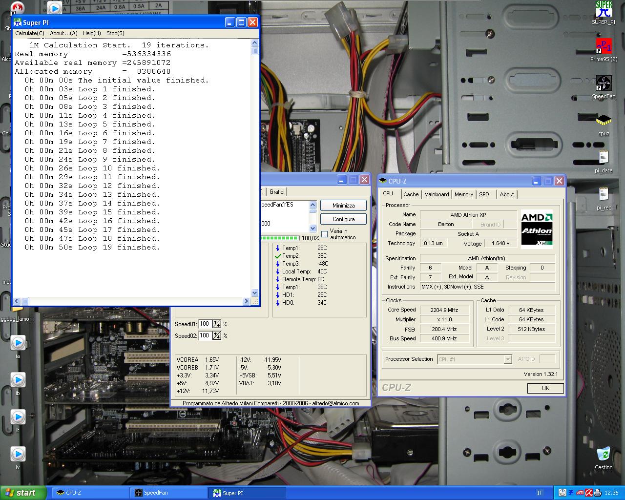Click the SpeedFan temperature 39 tray icon

[571, 492]
